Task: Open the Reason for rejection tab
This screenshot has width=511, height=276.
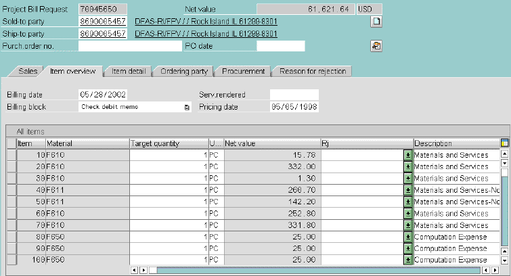Action: [312, 71]
